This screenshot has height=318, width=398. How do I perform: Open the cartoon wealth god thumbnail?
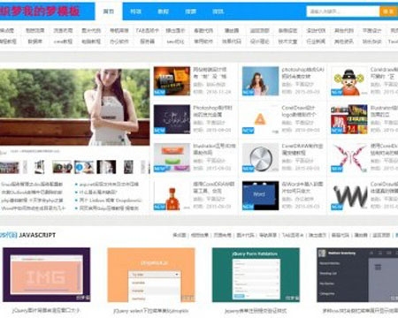tap(349, 80)
